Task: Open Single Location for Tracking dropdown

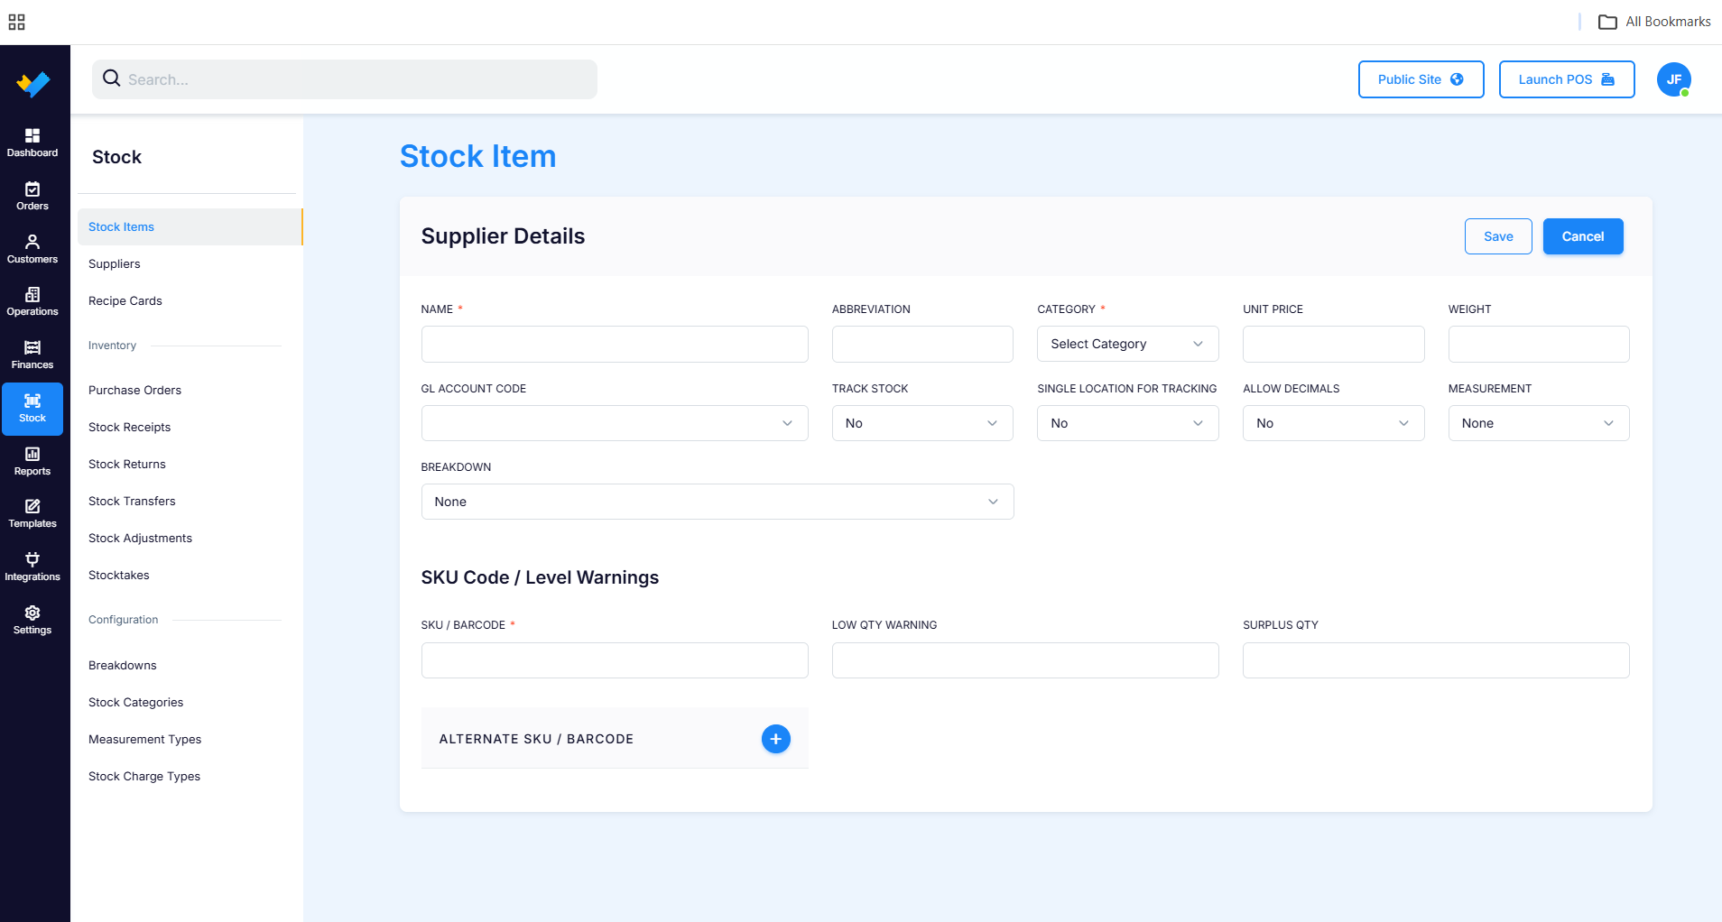Action: [x=1128, y=423]
